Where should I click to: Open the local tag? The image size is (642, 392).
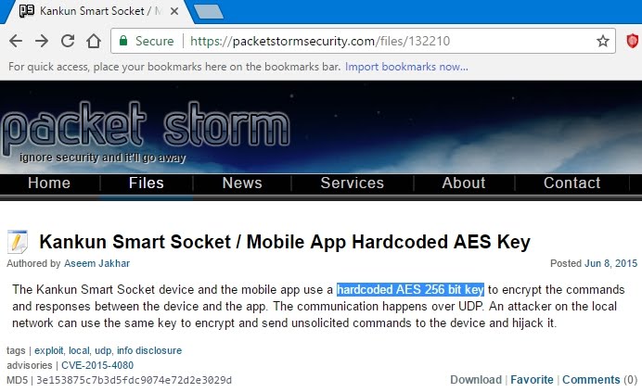coord(79,350)
